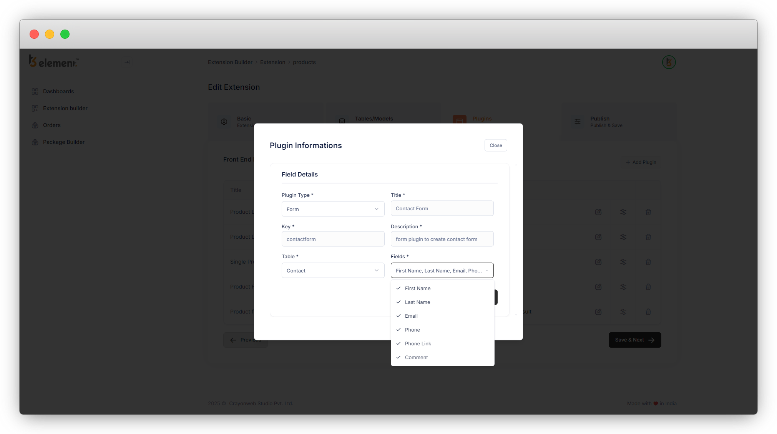Collapse the Fields multi-select dropdown
This screenshot has width=777, height=434.
[442, 271]
